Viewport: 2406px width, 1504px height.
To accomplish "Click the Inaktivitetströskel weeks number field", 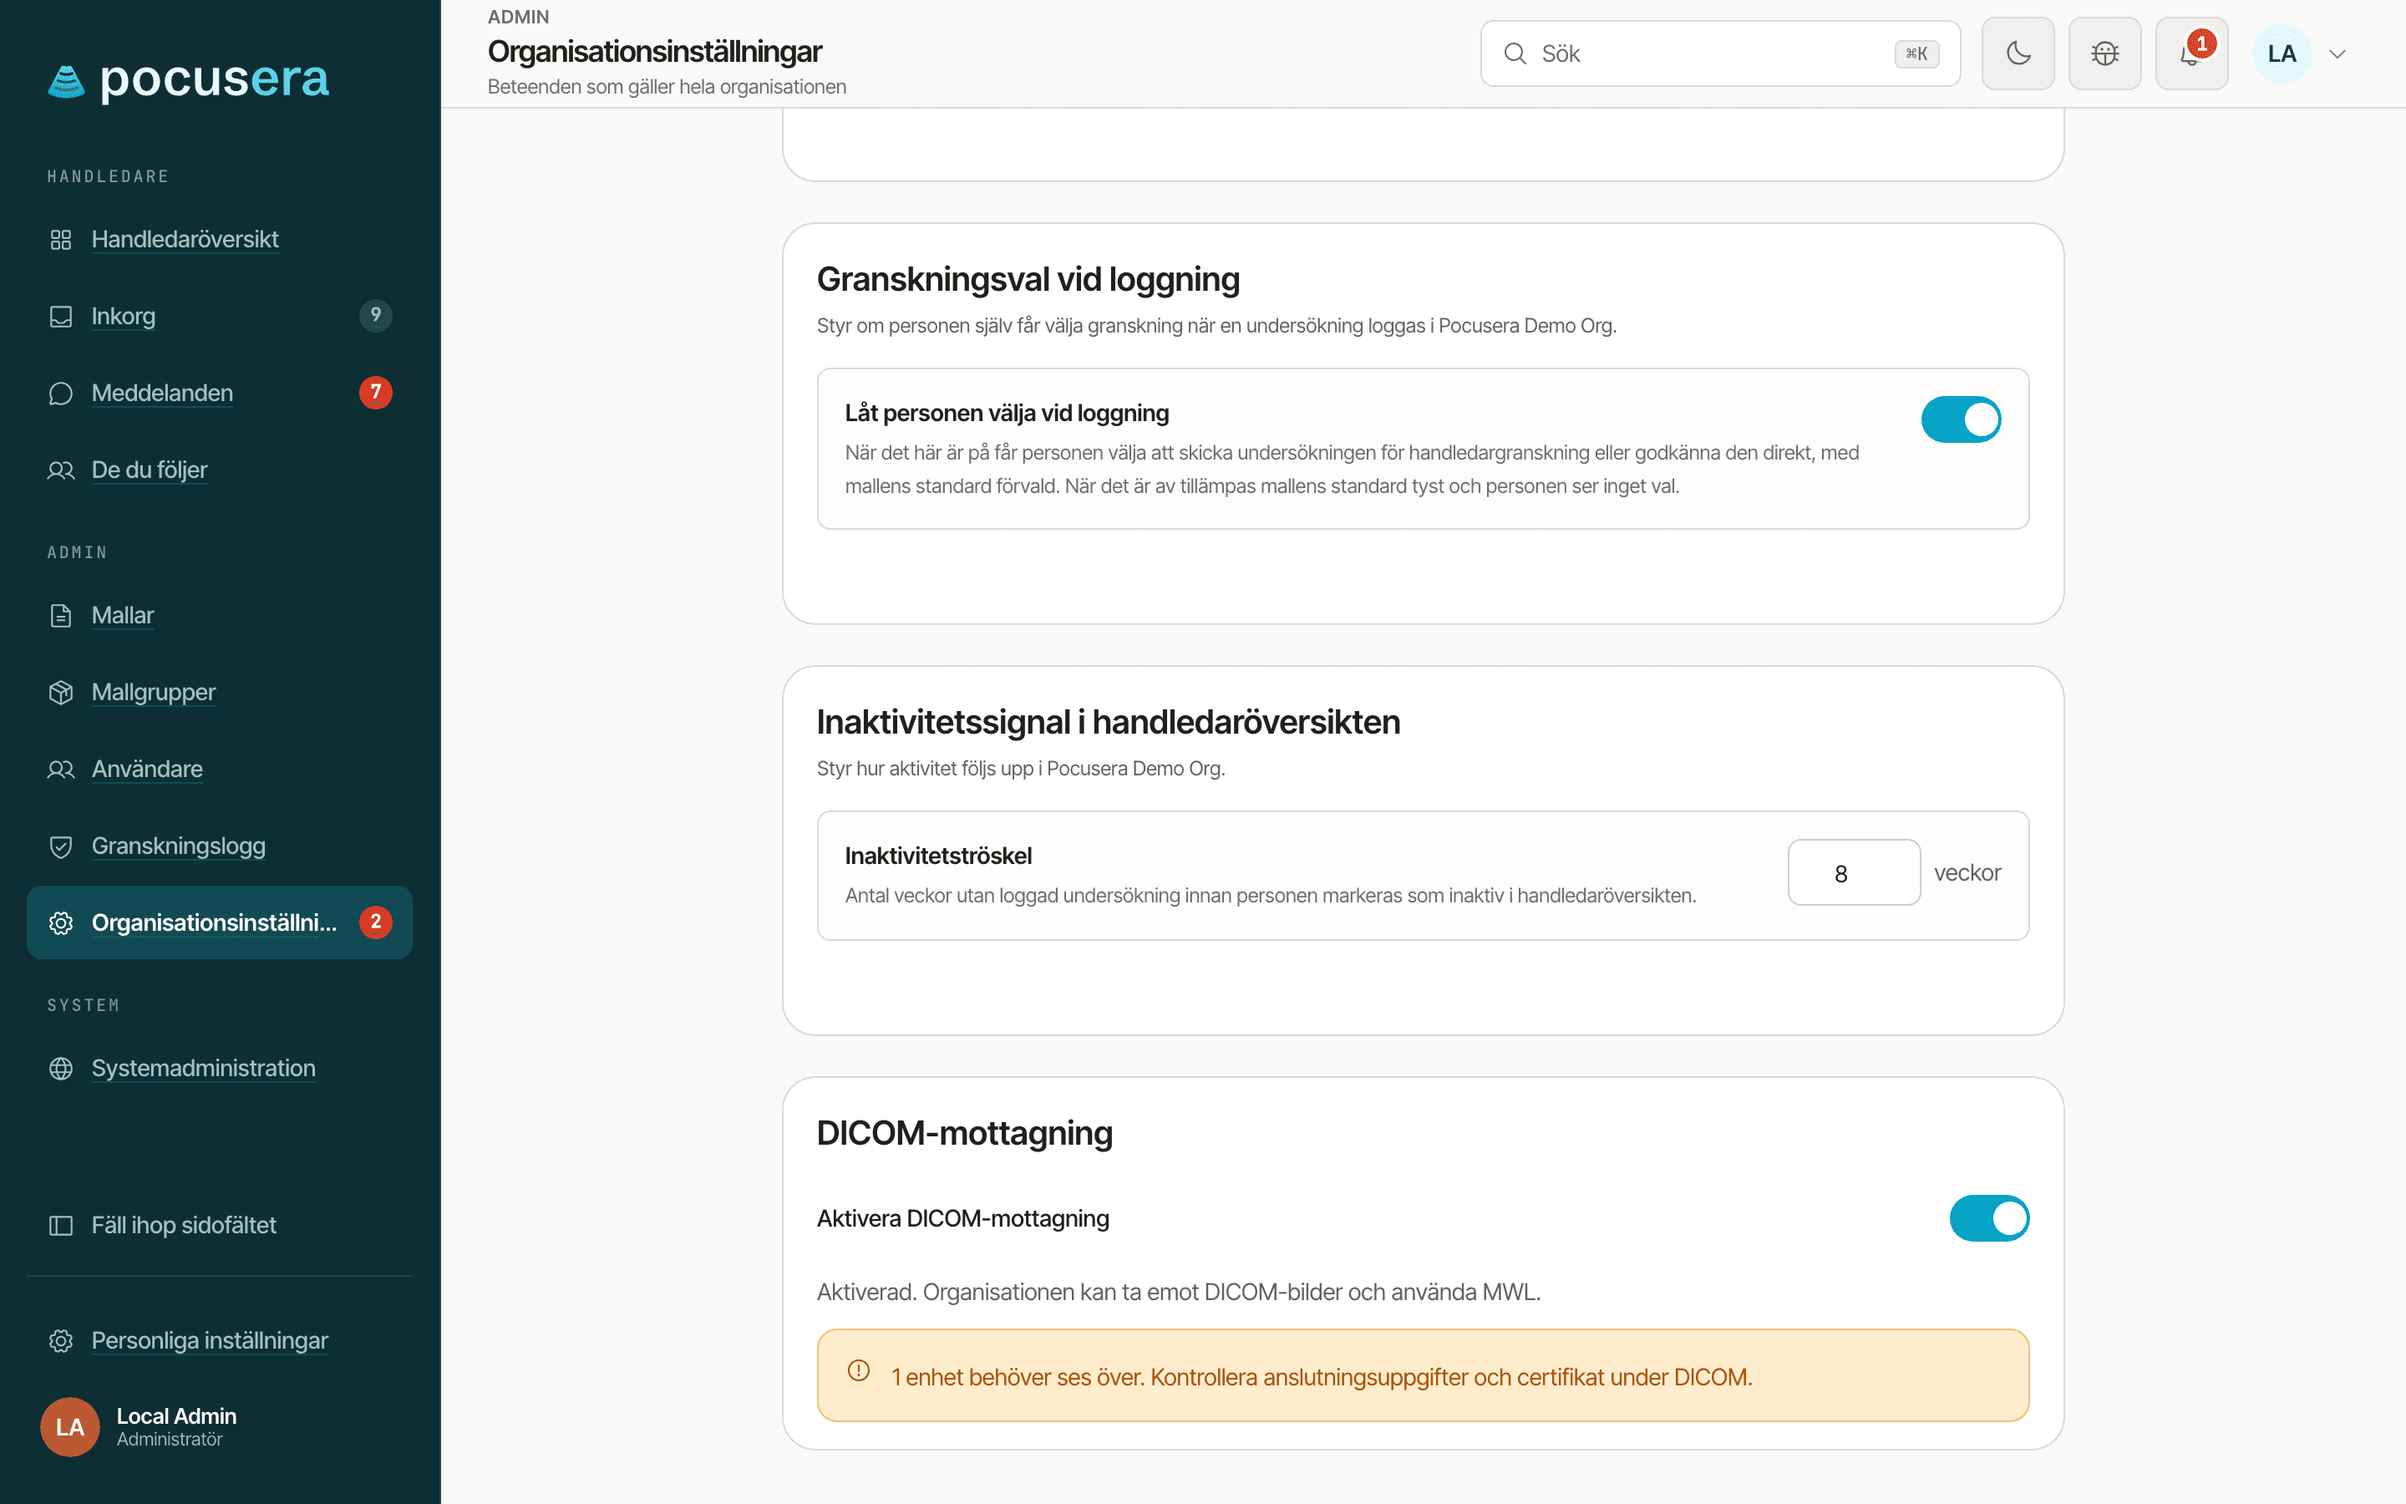I will (x=1853, y=873).
